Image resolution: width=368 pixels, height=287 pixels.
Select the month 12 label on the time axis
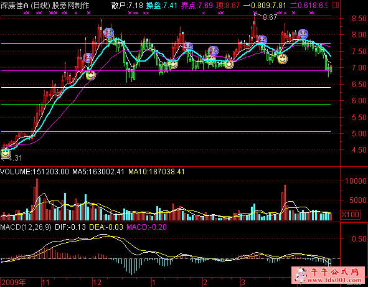(97, 282)
